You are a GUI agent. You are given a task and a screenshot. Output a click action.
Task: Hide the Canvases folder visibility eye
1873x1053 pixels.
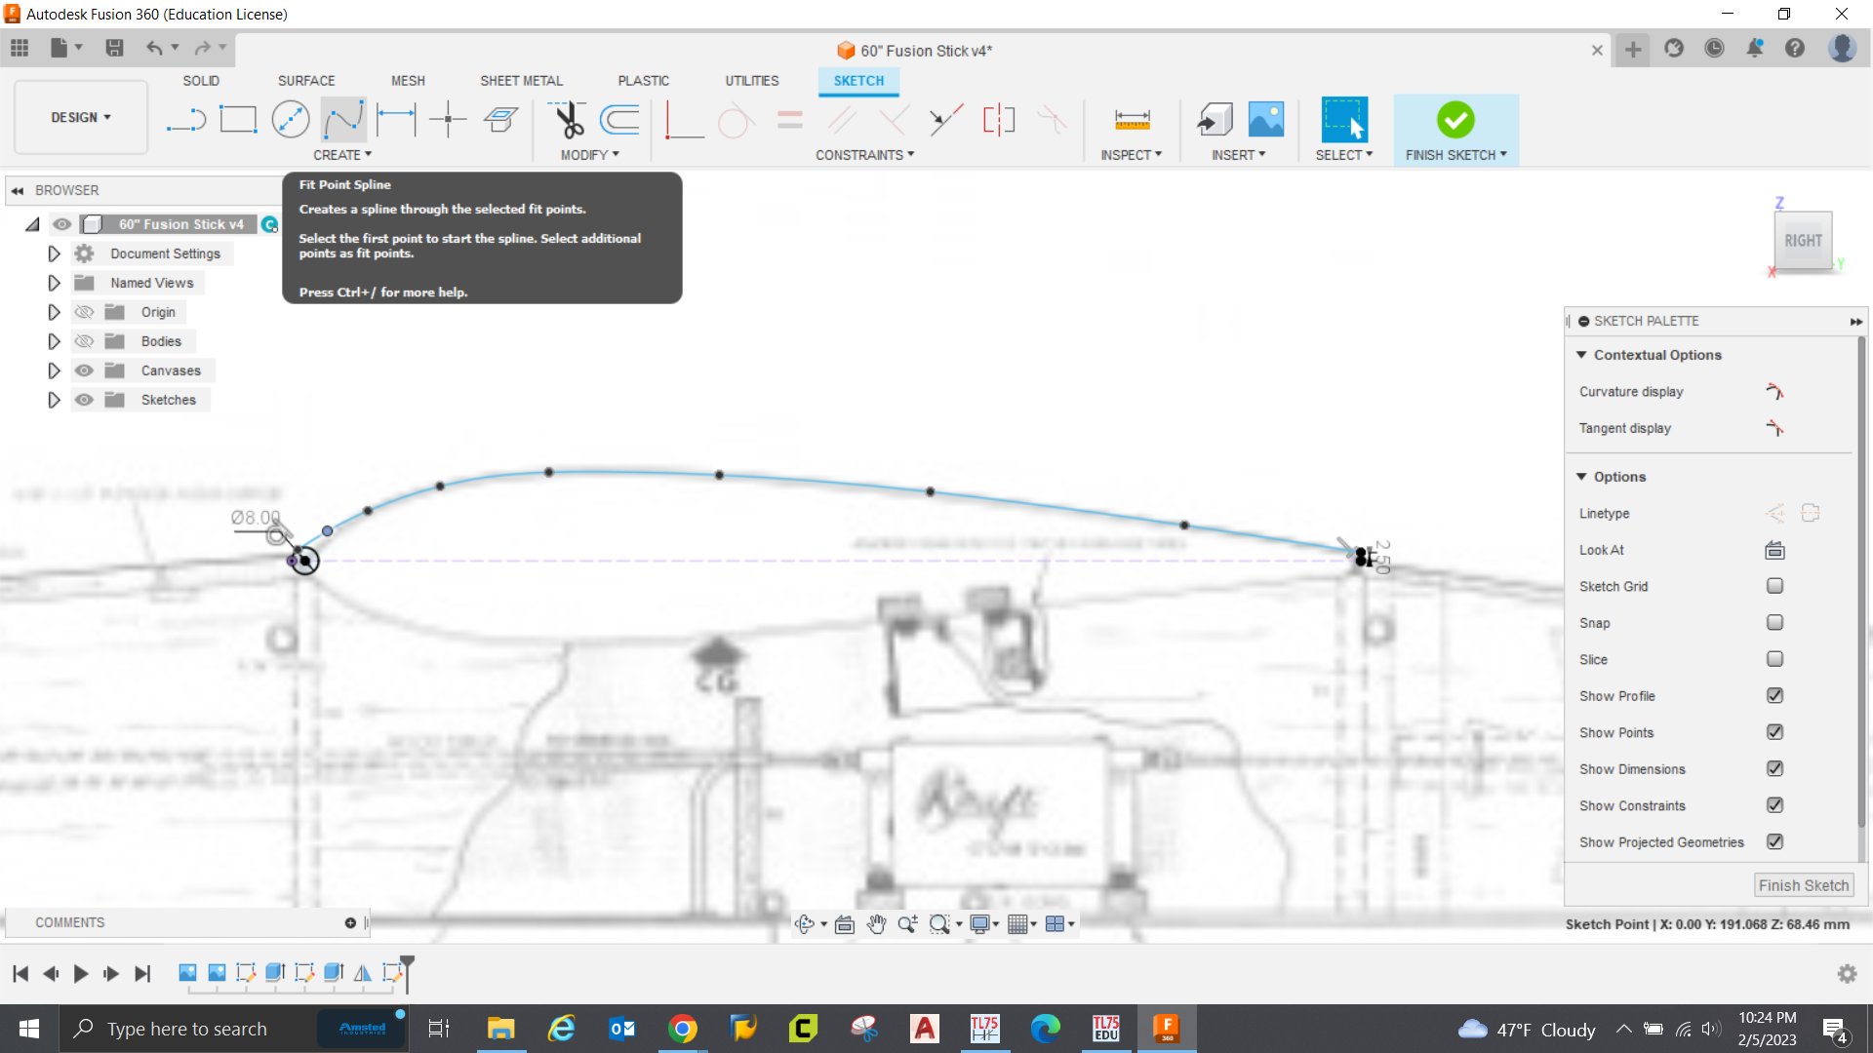click(x=85, y=370)
